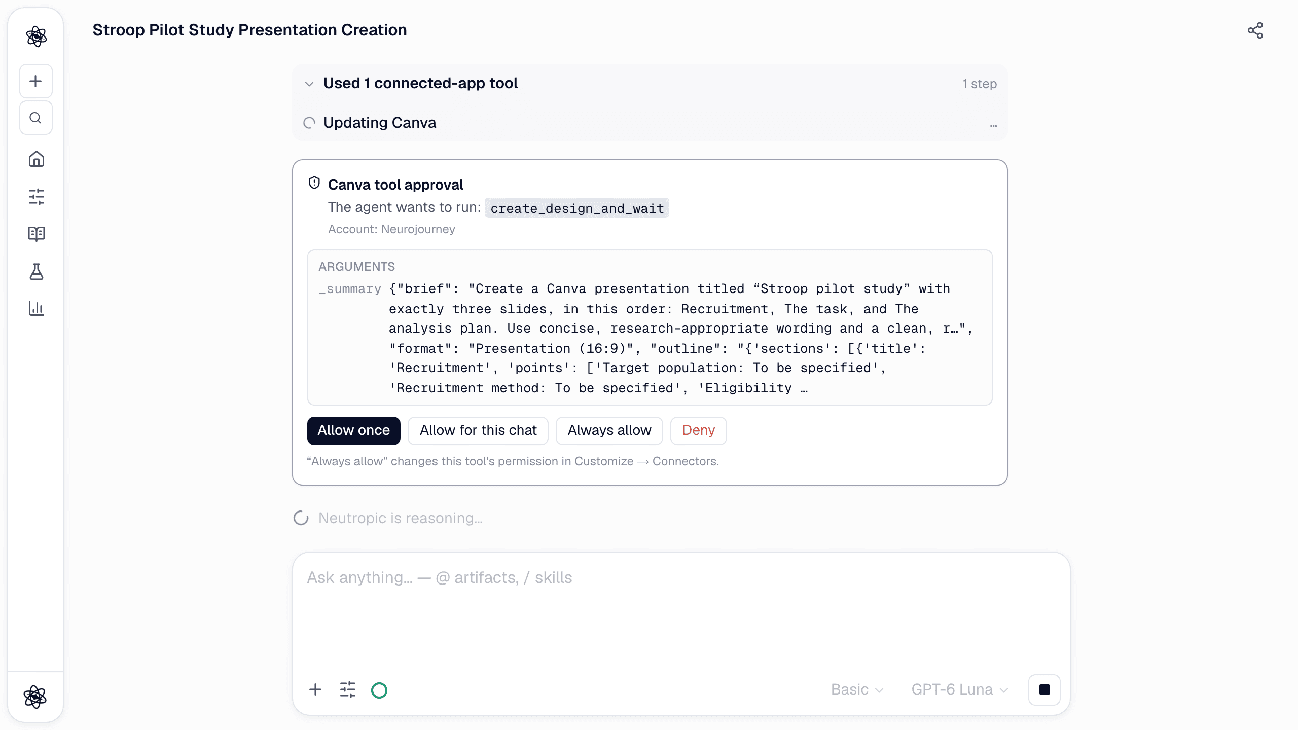Start a new chat with plus button
The width and height of the screenshot is (1298, 730).
35,81
